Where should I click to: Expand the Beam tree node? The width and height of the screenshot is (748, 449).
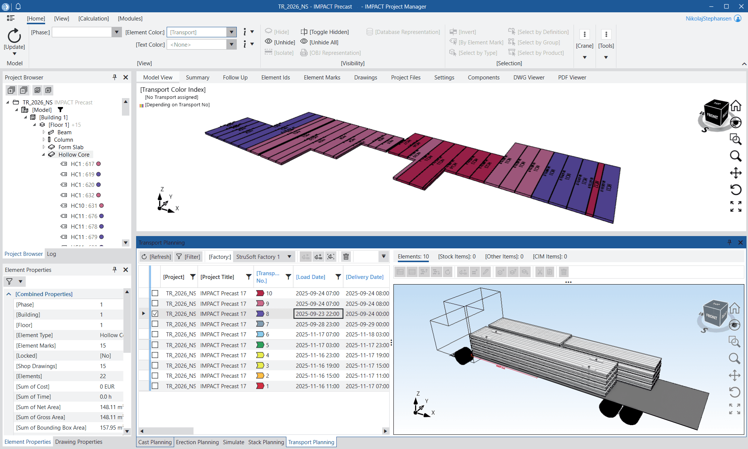[x=44, y=132]
